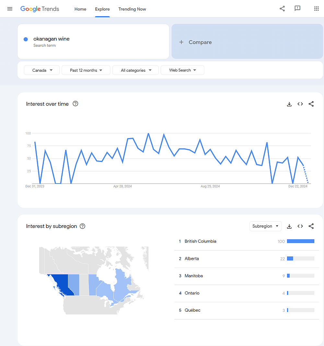Go to the Trending Now tab
Image resolution: width=324 pixels, height=346 pixels.
(132, 9)
